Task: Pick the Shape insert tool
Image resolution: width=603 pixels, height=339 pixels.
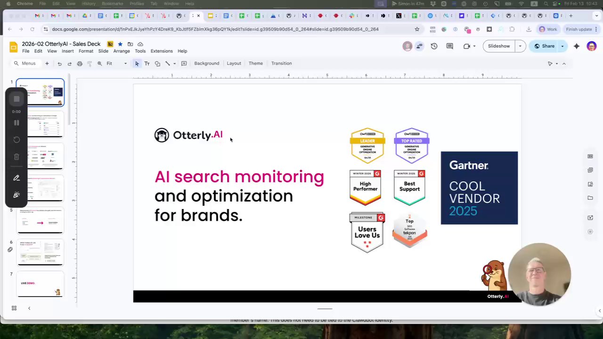Action: point(157,64)
